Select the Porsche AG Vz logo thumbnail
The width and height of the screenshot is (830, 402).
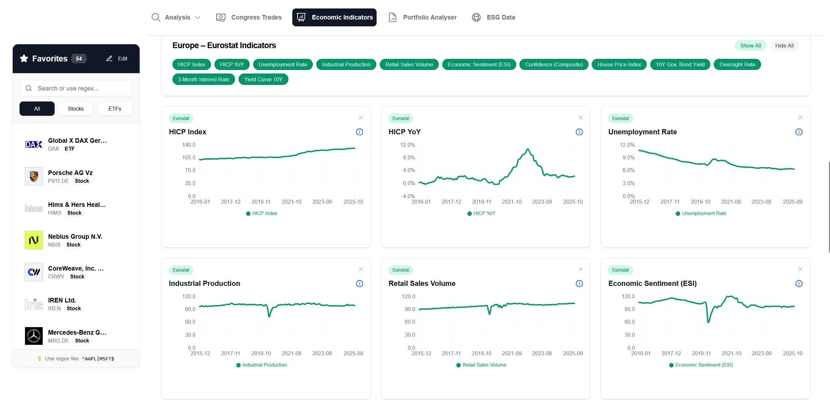[34, 176]
